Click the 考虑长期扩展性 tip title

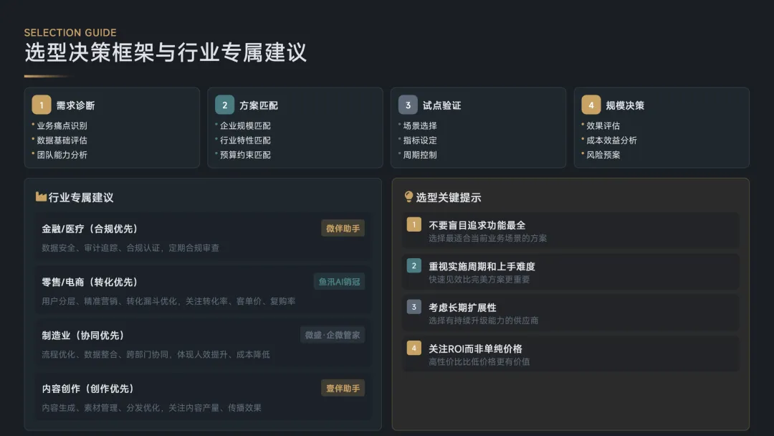tap(462, 307)
